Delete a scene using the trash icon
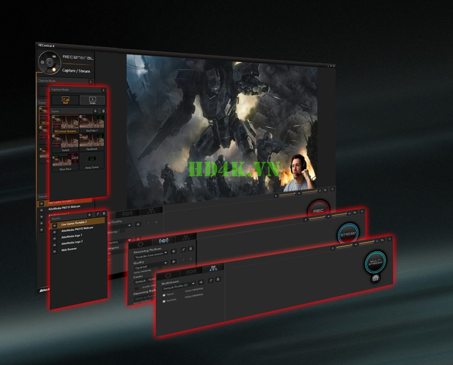The width and height of the screenshot is (453, 365). pyautogui.click(x=104, y=111)
